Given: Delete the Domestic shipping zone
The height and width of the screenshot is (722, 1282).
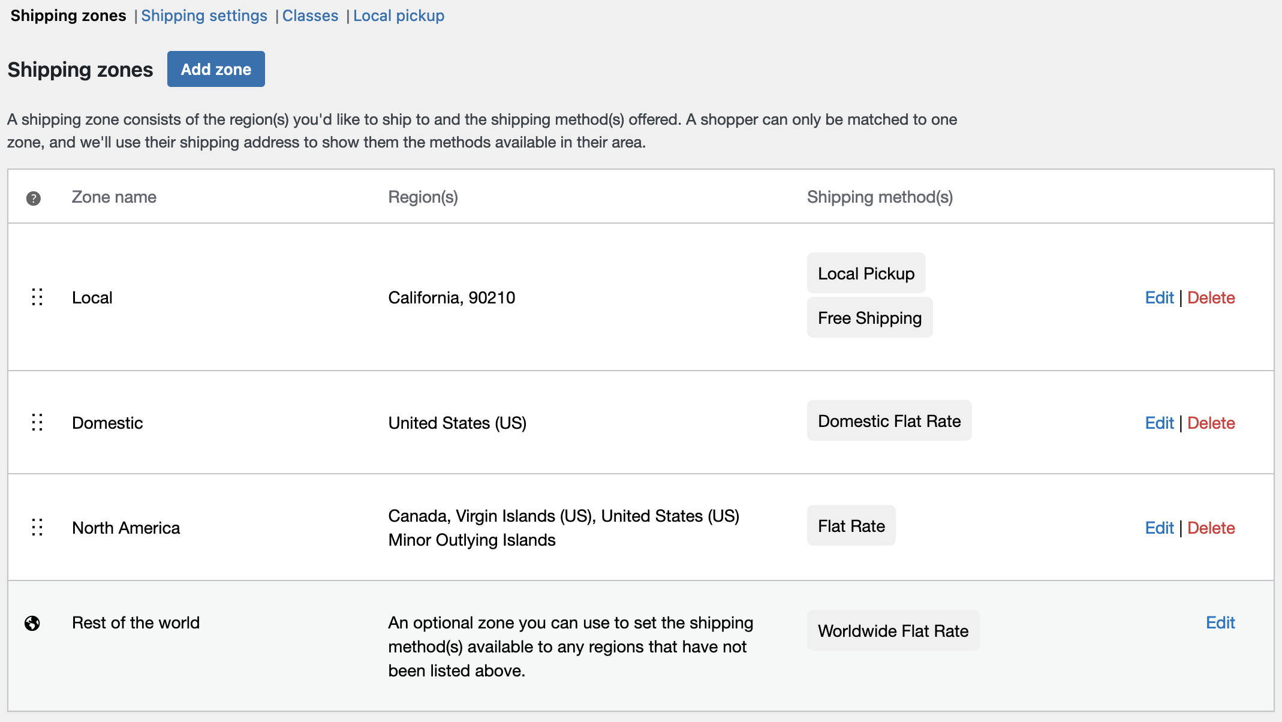Looking at the screenshot, I should (x=1211, y=422).
